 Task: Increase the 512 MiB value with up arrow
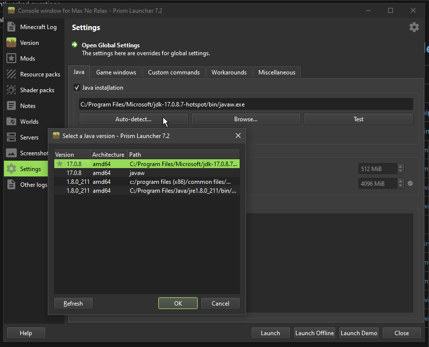tap(400, 166)
